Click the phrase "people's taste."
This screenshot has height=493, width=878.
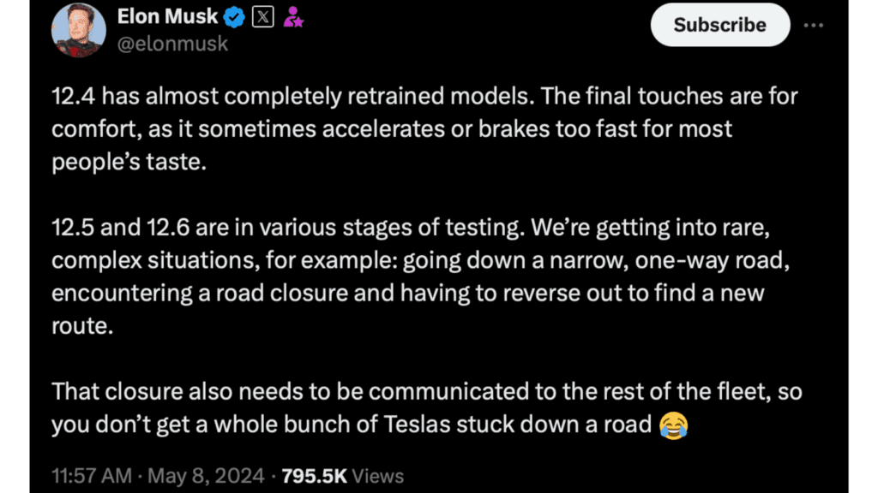tap(129, 163)
